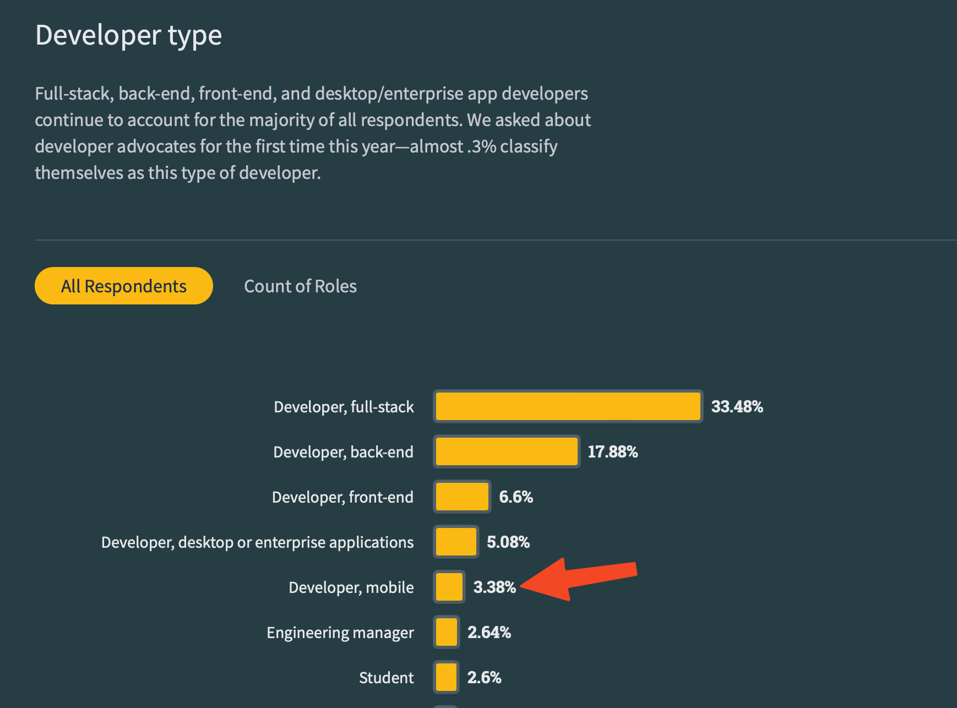Click the 3.38% mobile percentage
Viewport: 957px width, 708px height.
pyautogui.click(x=494, y=587)
